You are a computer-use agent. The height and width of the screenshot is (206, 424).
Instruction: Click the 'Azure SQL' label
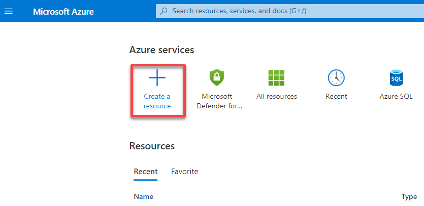396,96
